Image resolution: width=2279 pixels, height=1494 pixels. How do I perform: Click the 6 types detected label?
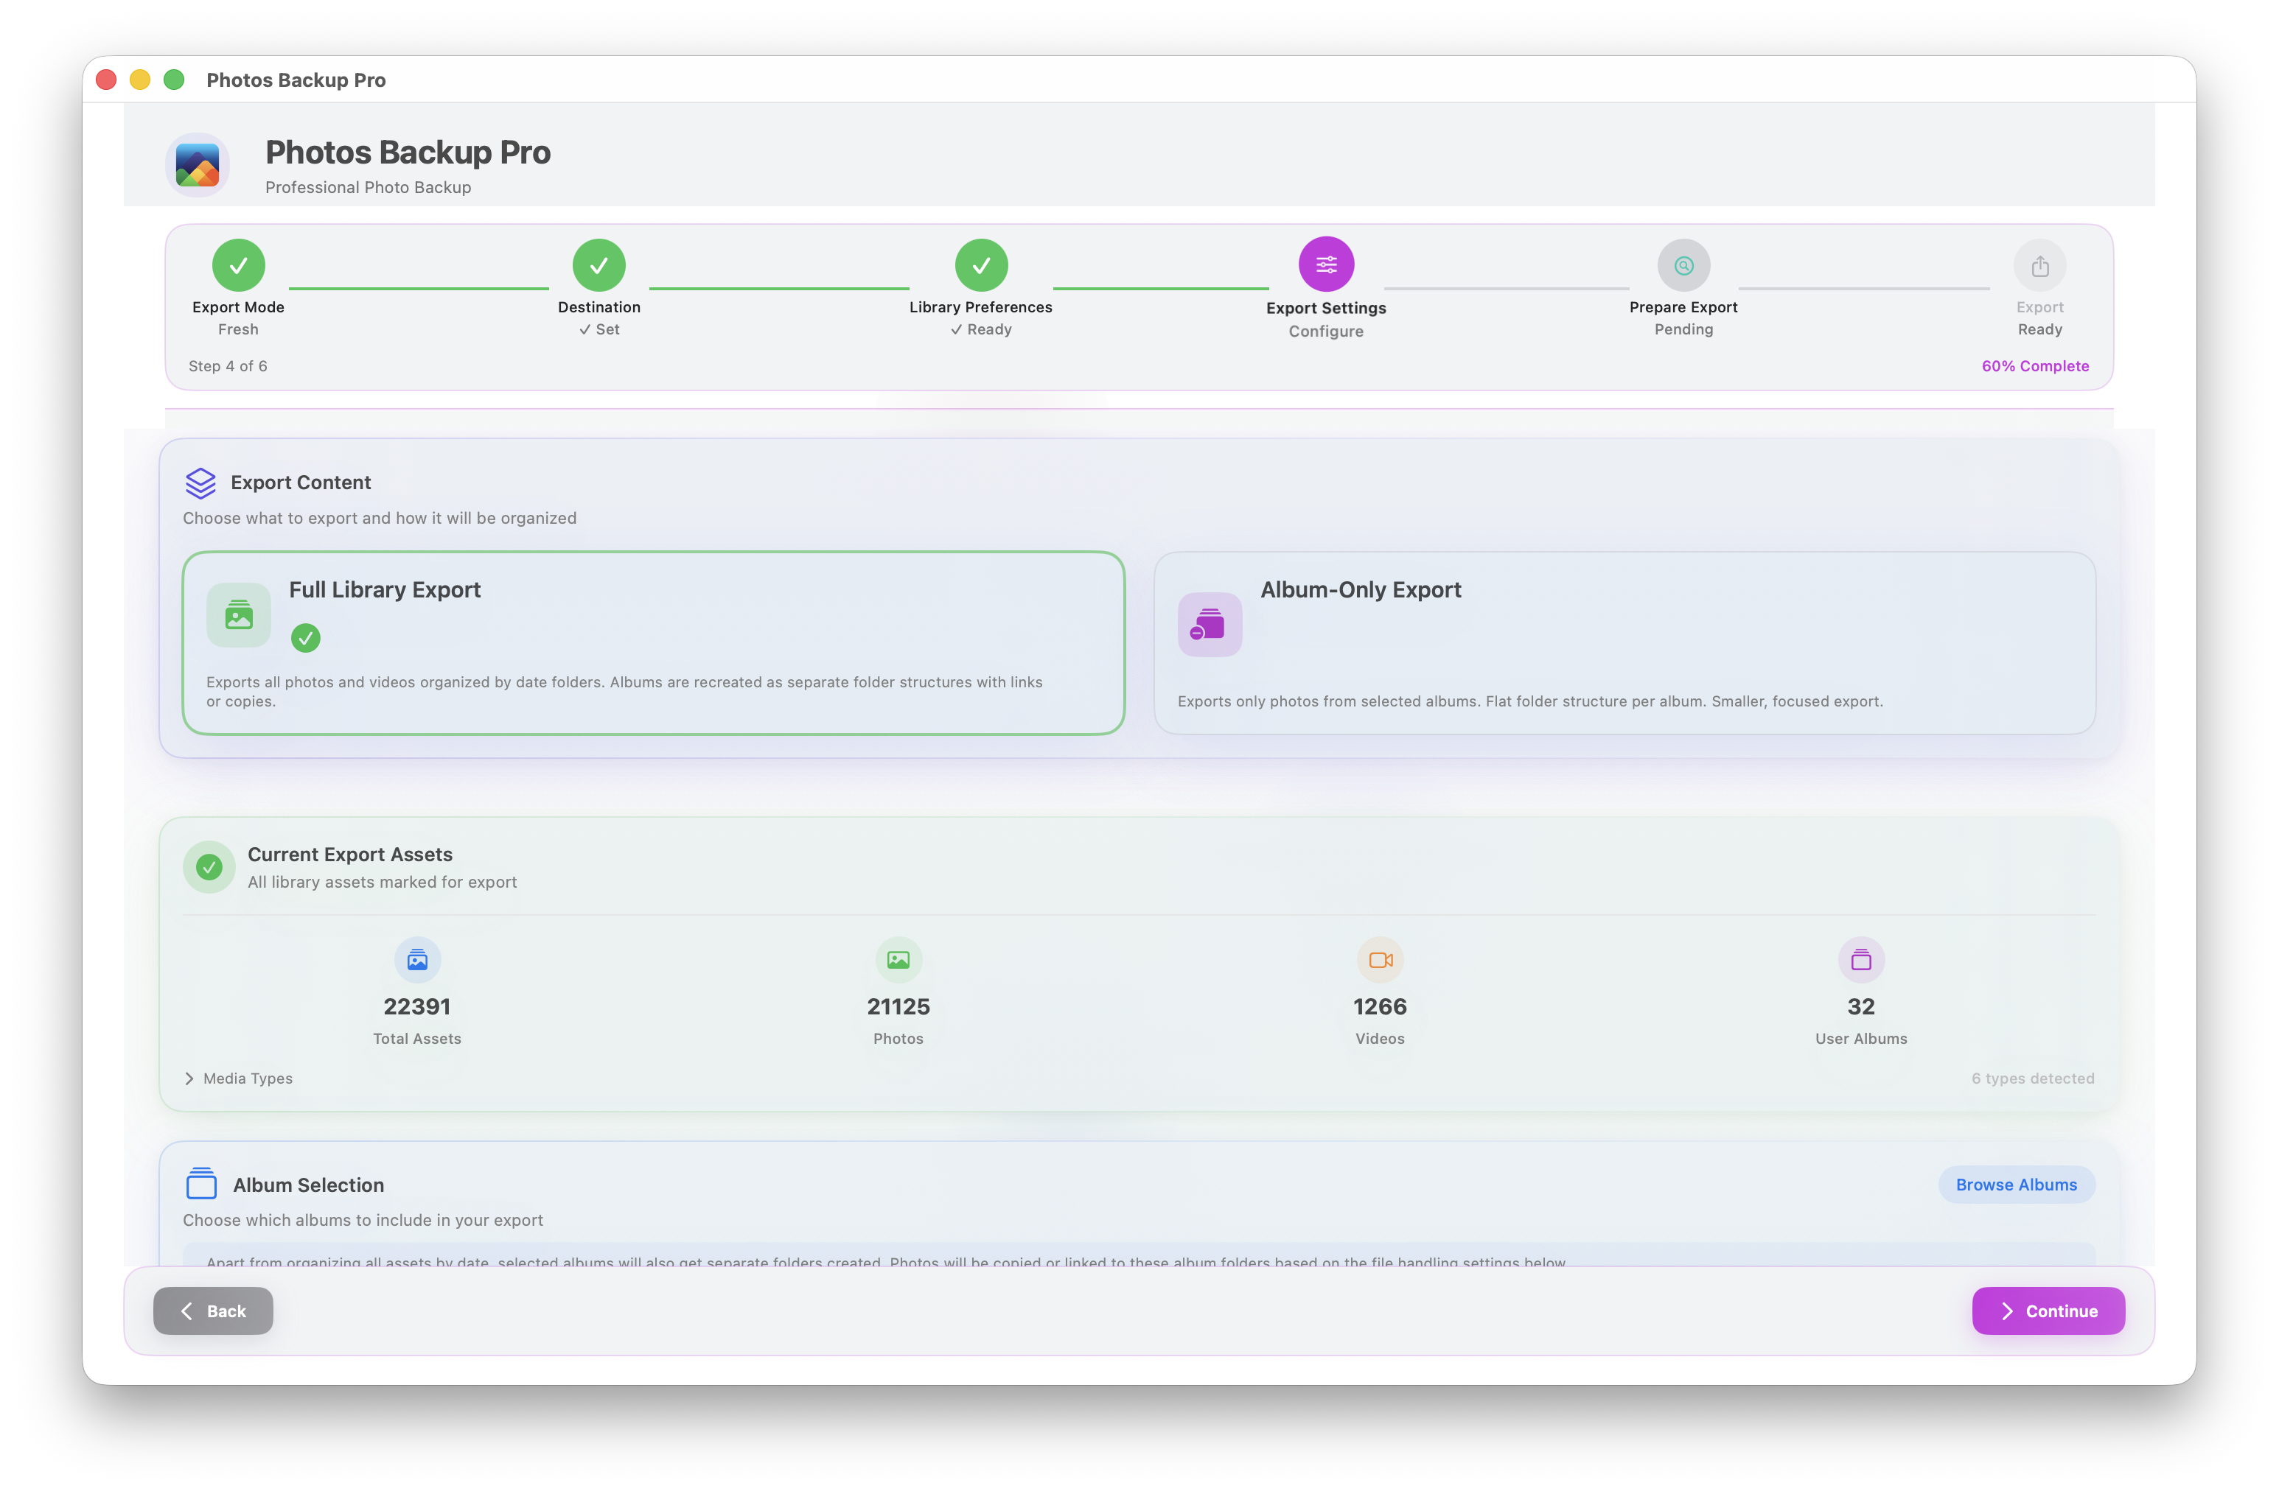tap(2031, 1079)
